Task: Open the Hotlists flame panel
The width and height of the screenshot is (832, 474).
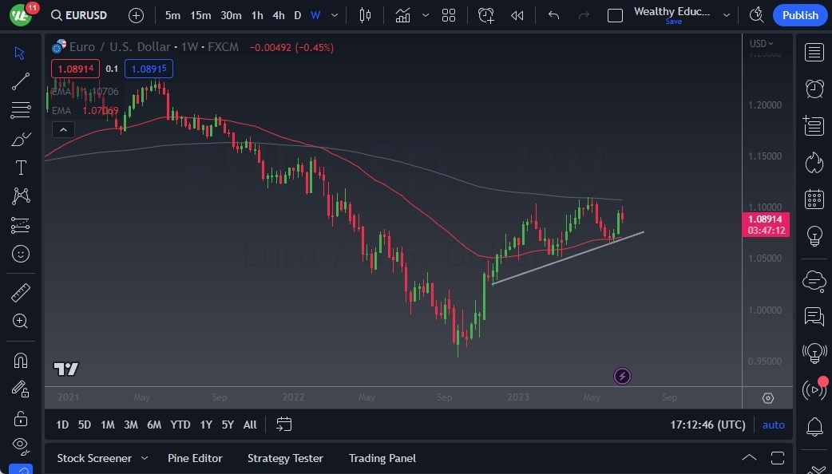Action: point(814,162)
